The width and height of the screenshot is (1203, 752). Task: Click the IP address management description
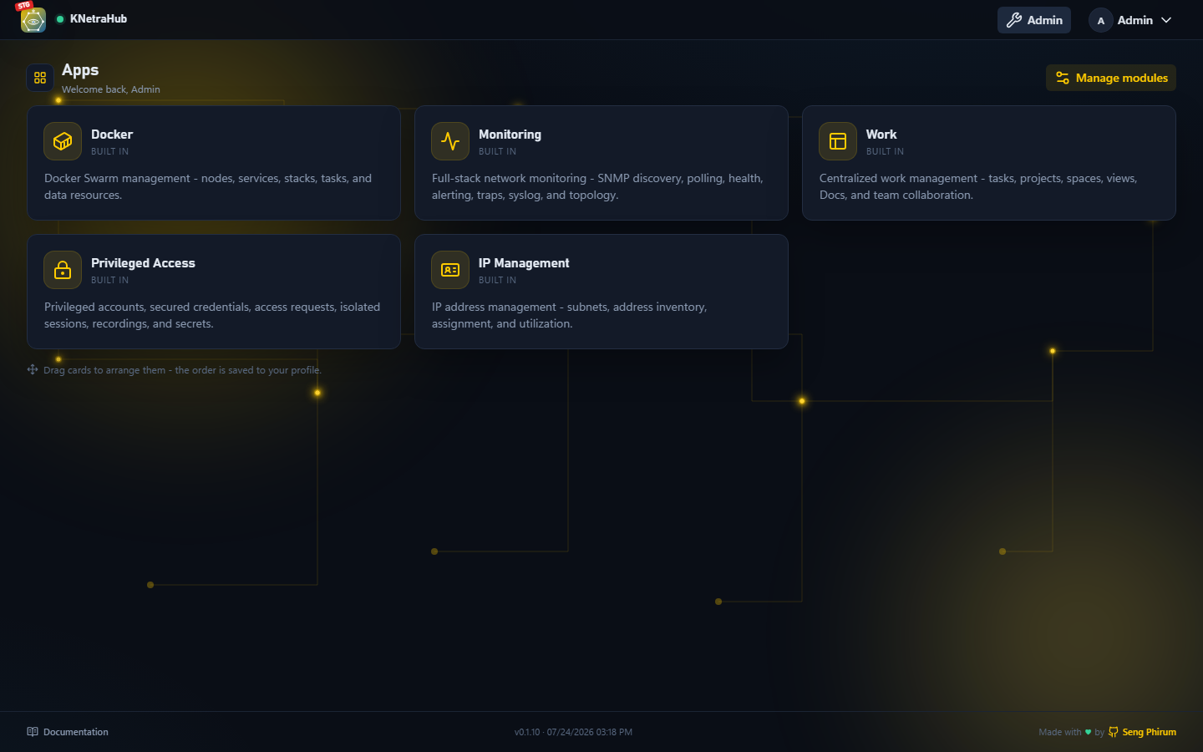coord(569,315)
